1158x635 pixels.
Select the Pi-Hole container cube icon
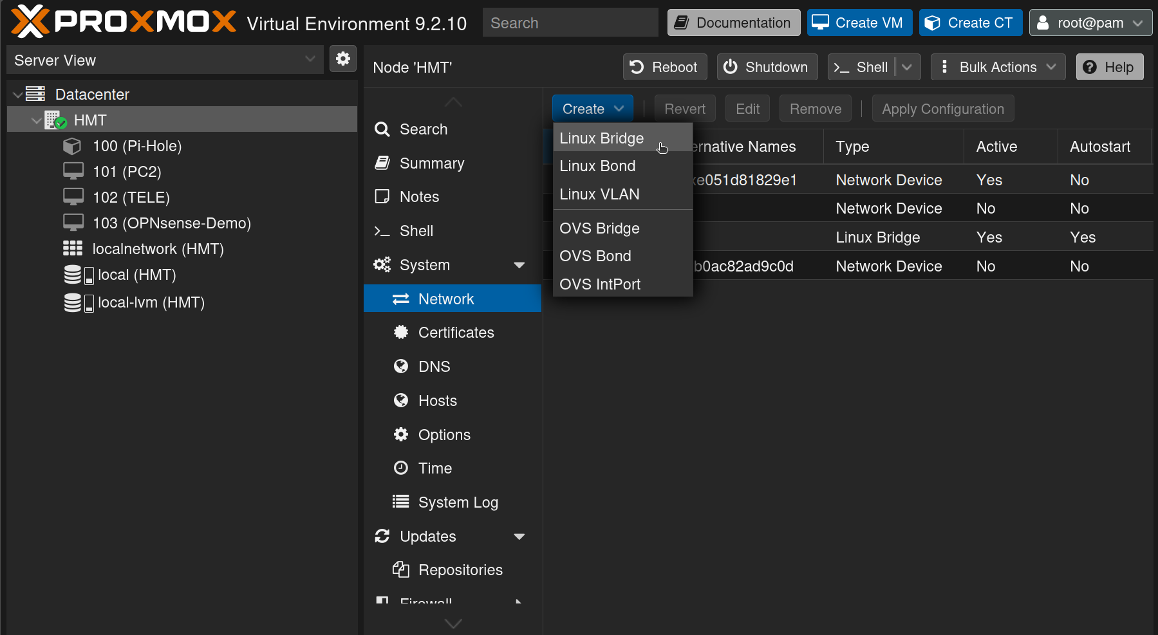(x=72, y=146)
